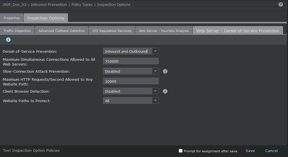Click Maximum Simultaneous Connections field 750000
Viewport: 288px width, 157px height.
[131, 61]
